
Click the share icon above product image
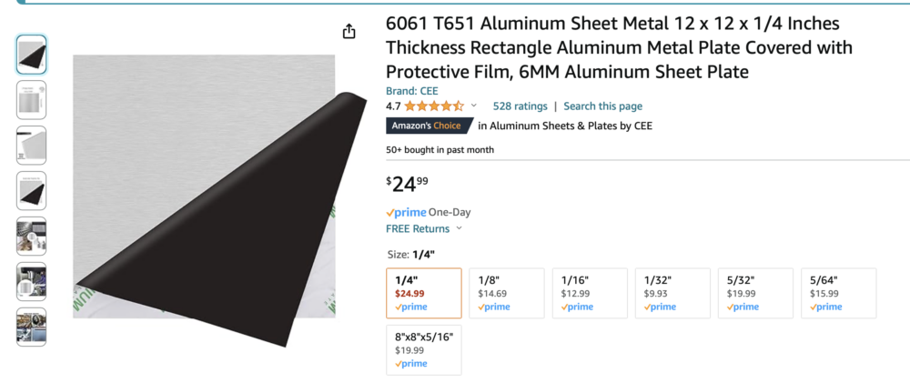point(349,32)
